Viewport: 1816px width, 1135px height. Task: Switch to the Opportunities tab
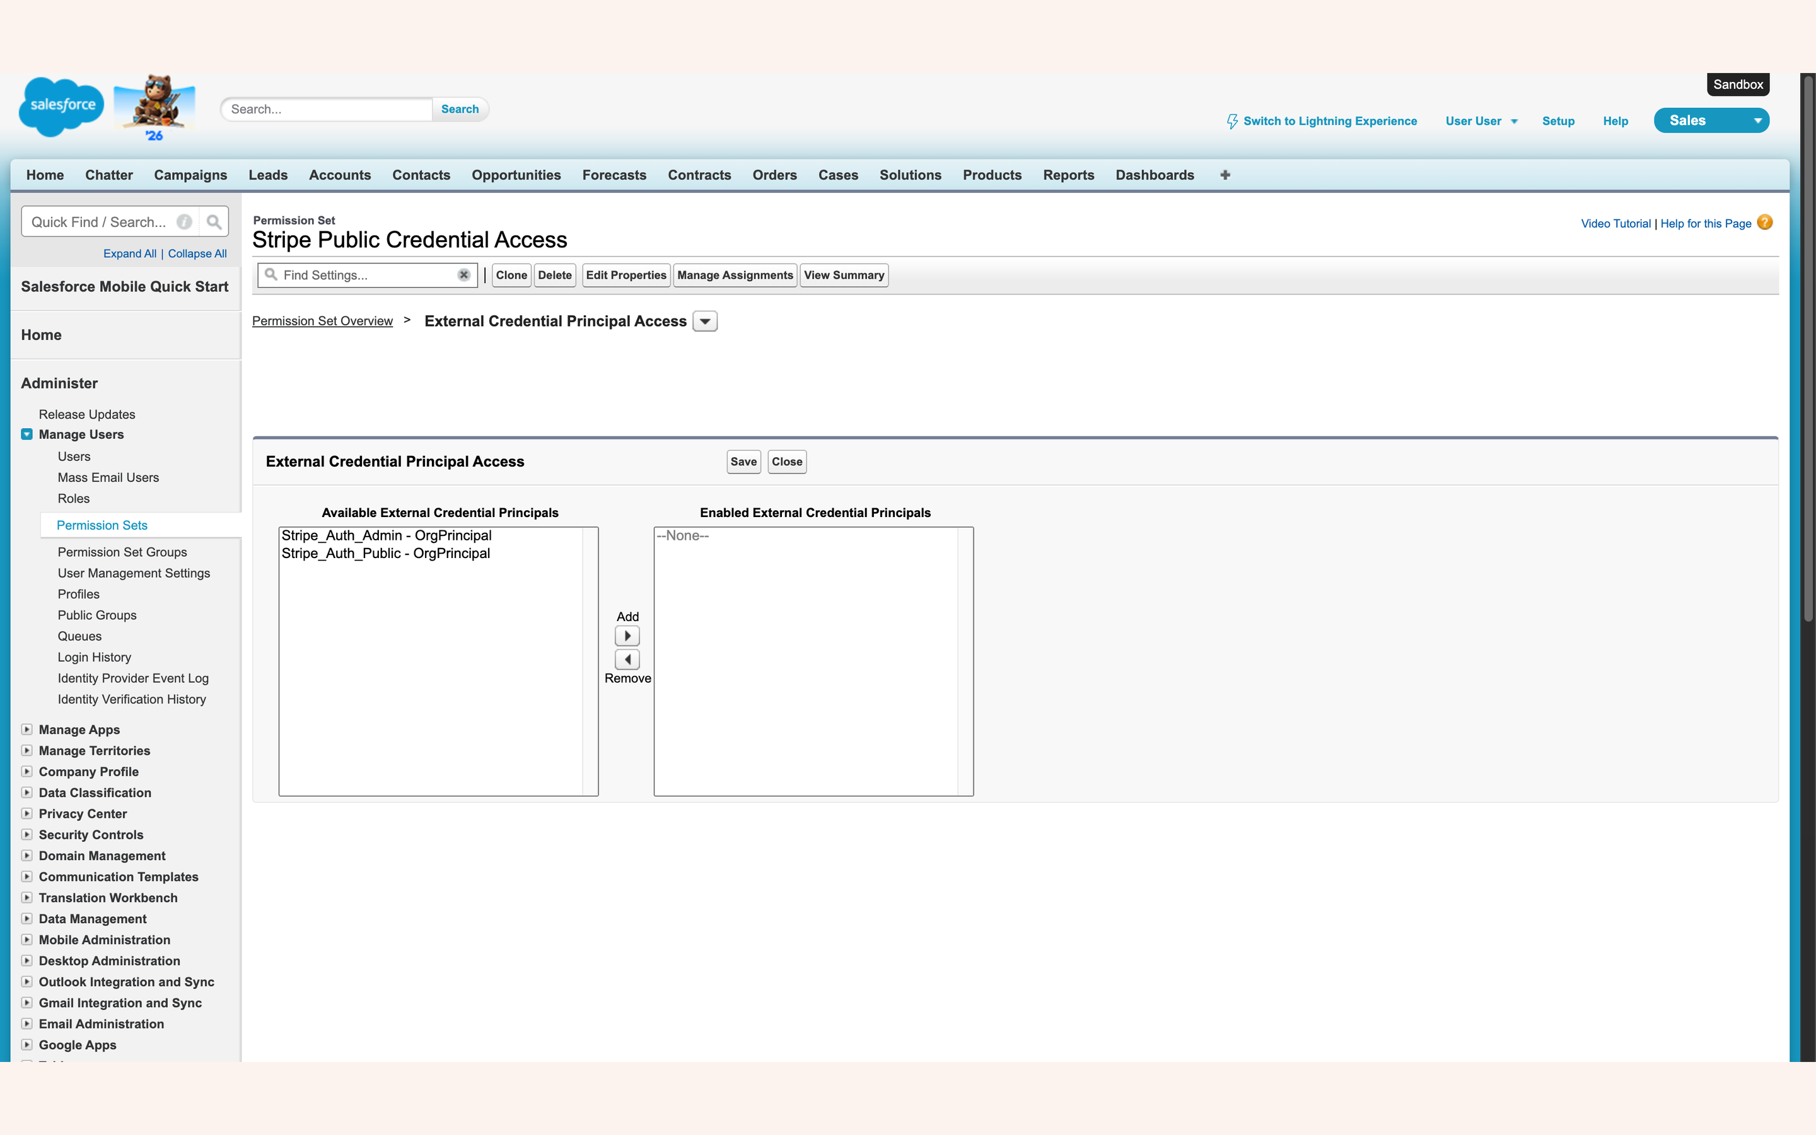[516, 175]
